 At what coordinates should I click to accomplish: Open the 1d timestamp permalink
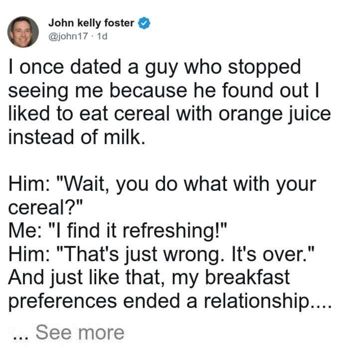click(102, 36)
